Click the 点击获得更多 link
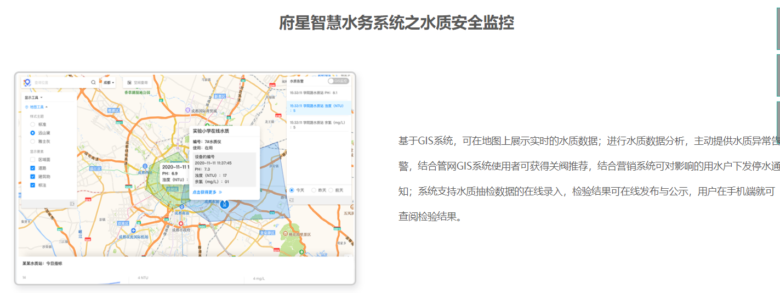The height and width of the screenshot is (293, 780). (x=207, y=192)
